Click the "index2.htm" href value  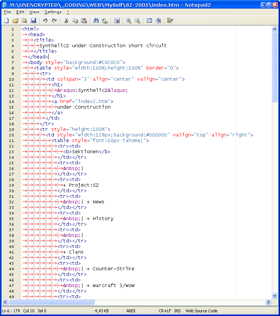92,101
